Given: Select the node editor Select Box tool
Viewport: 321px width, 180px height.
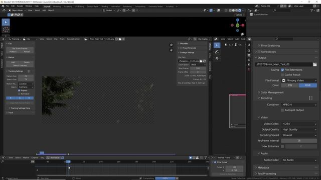Looking at the screenshot, I should pyautogui.click(x=217, y=45).
